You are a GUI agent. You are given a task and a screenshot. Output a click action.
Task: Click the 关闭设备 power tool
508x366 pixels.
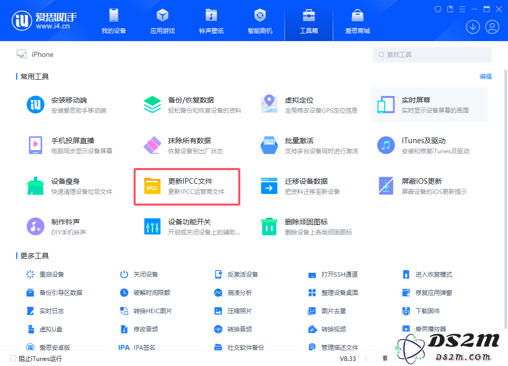tap(139, 275)
